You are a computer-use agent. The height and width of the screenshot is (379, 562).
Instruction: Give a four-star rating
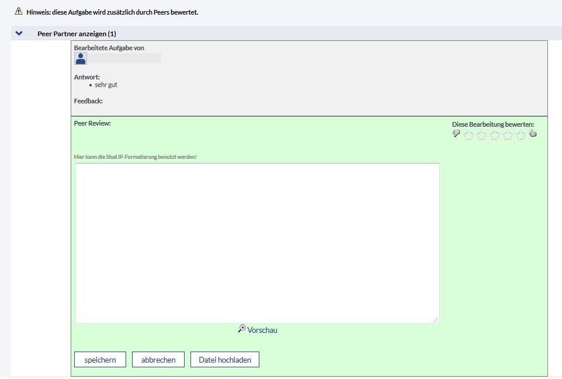tap(508, 135)
